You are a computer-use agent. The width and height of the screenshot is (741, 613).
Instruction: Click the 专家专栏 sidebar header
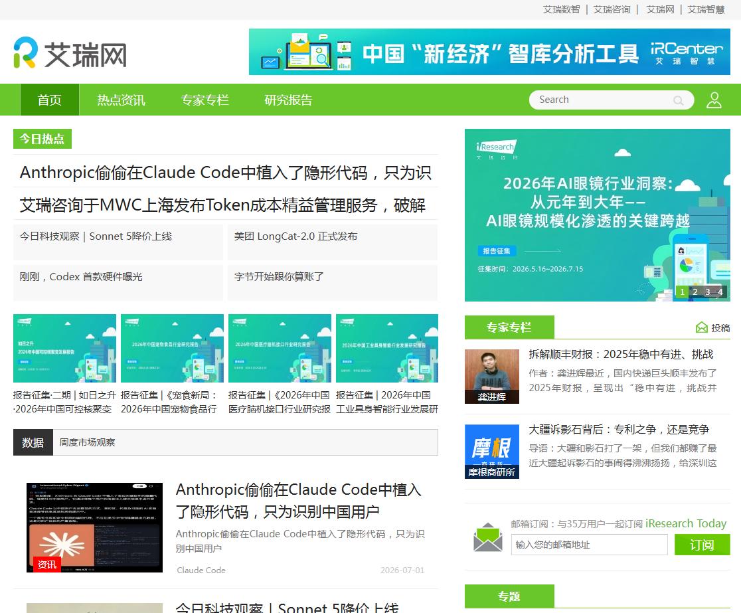tap(509, 327)
